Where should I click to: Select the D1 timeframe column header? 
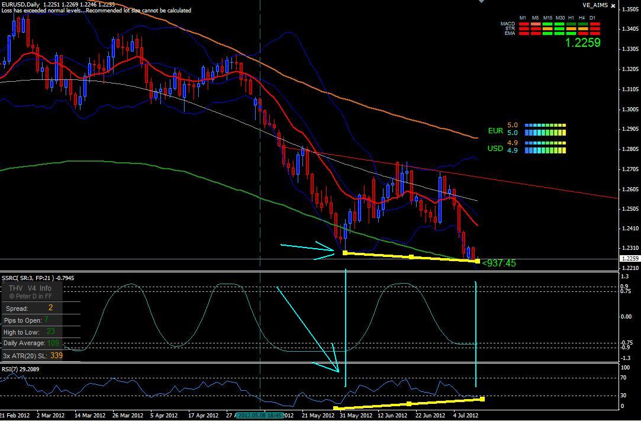pyautogui.click(x=592, y=18)
